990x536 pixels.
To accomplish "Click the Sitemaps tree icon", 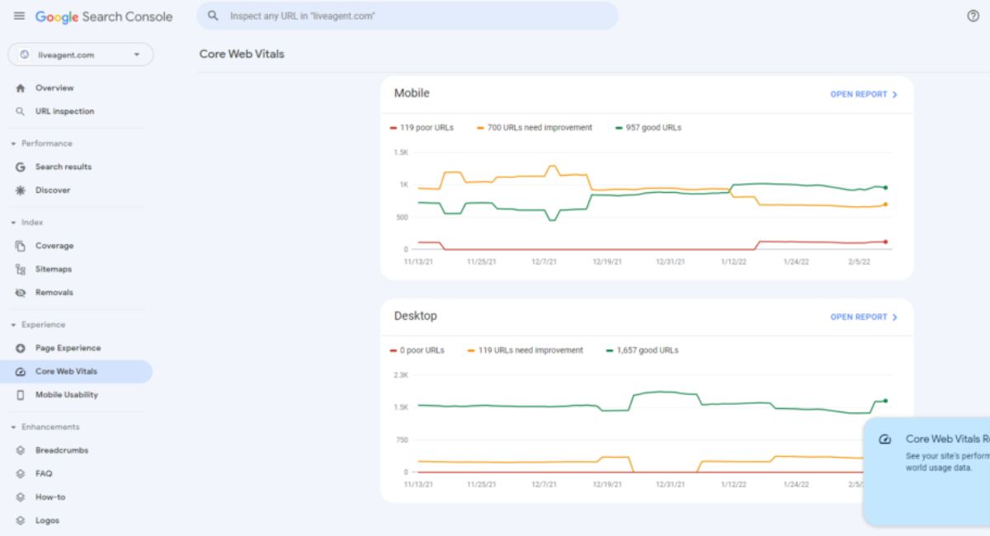I will coord(21,270).
